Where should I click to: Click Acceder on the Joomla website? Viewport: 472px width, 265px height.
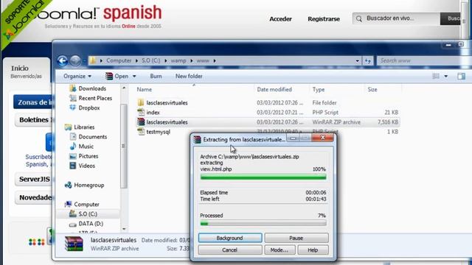(280, 19)
